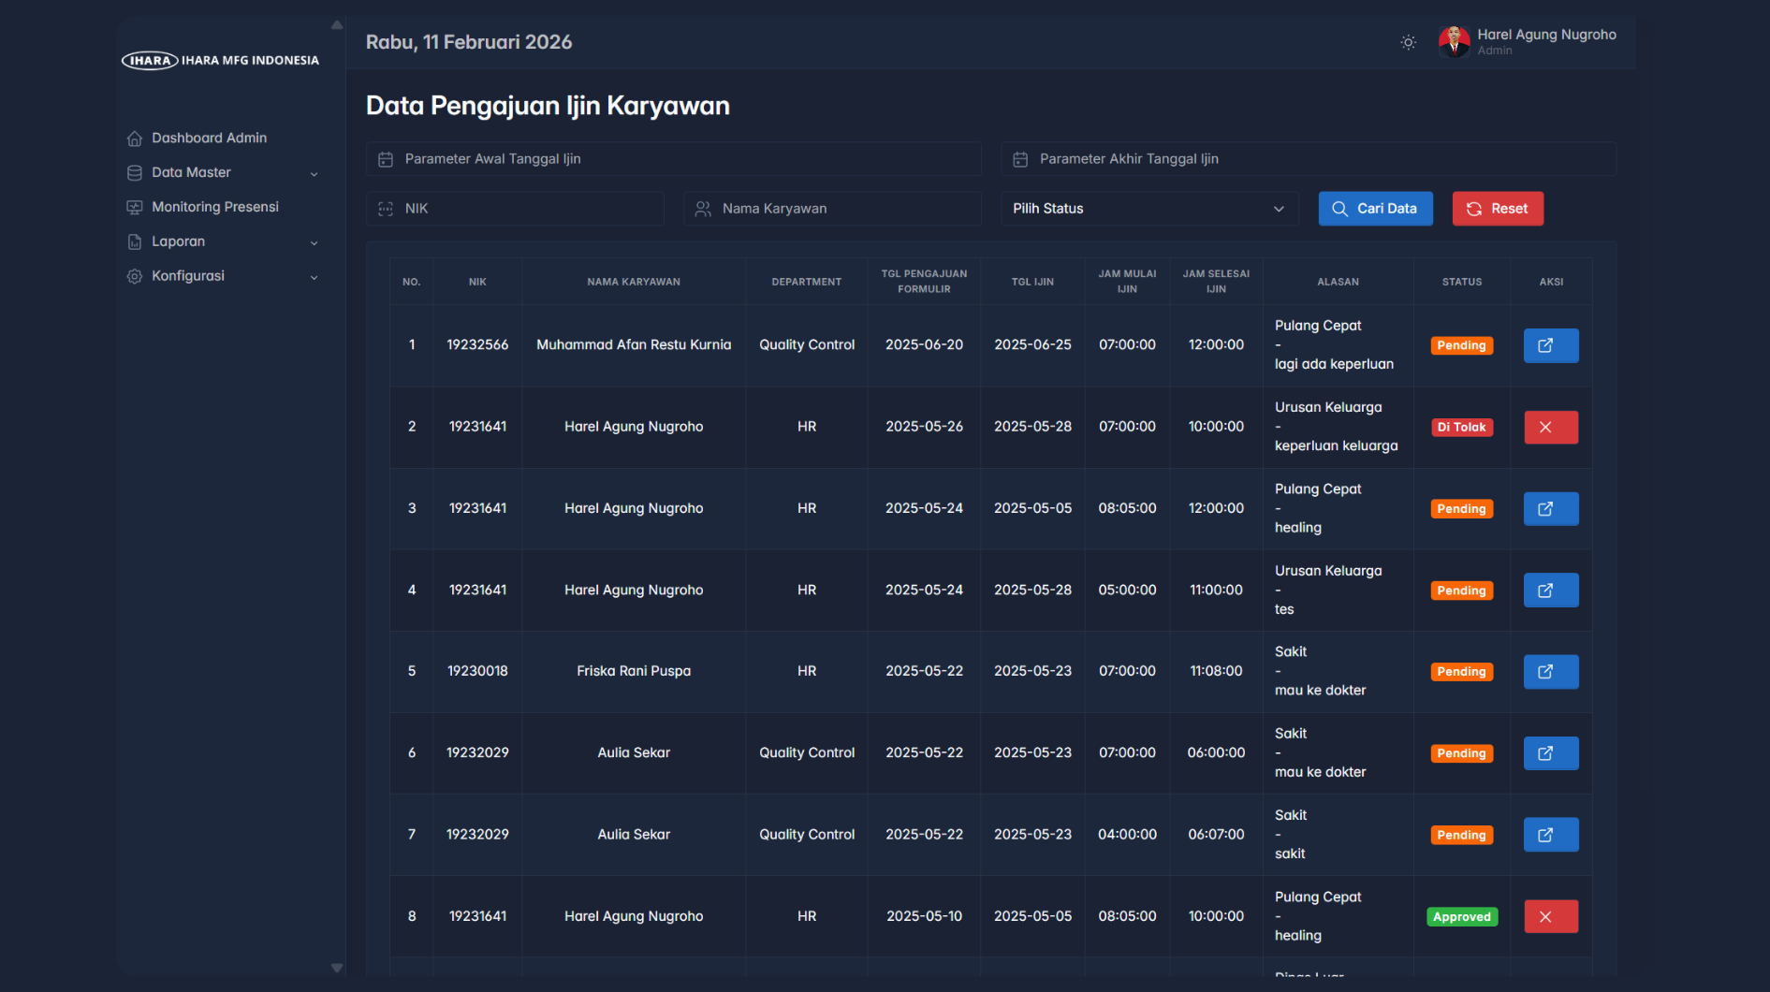Click the STATUS column header
1770x992 pixels.
click(1461, 282)
